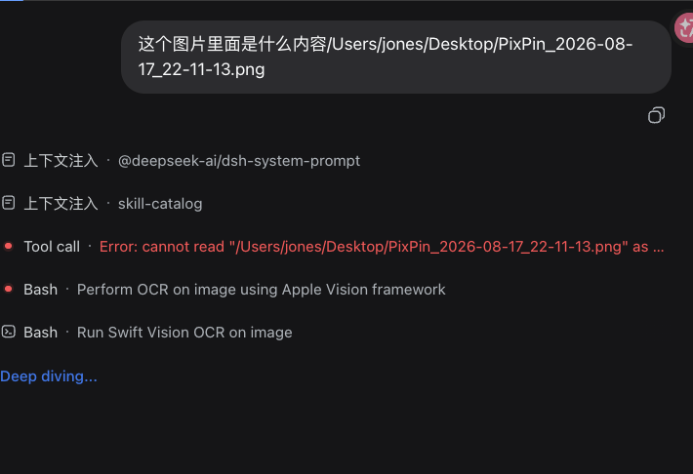Screen dimensions: 693x474
Task: Click the document icon beside skill-catalog
Action: (x=9, y=203)
